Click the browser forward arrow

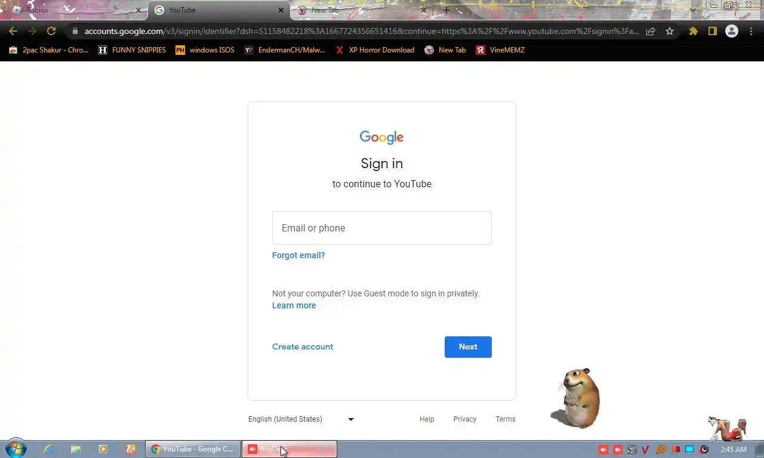32,31
